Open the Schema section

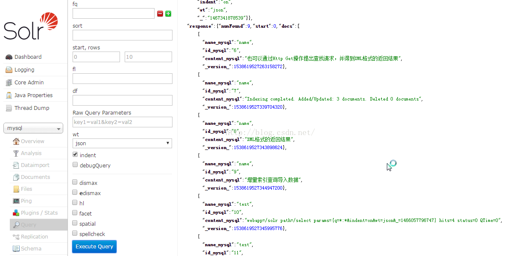click(x=31, y=249)
